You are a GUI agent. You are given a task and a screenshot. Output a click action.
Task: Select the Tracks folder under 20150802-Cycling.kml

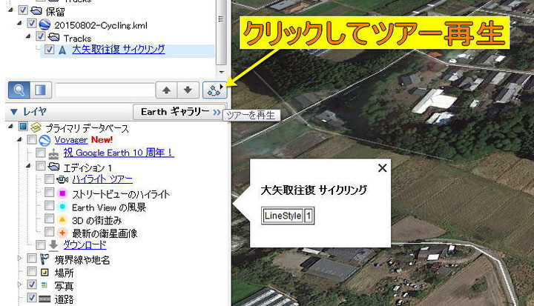click(x=77, y=38)
